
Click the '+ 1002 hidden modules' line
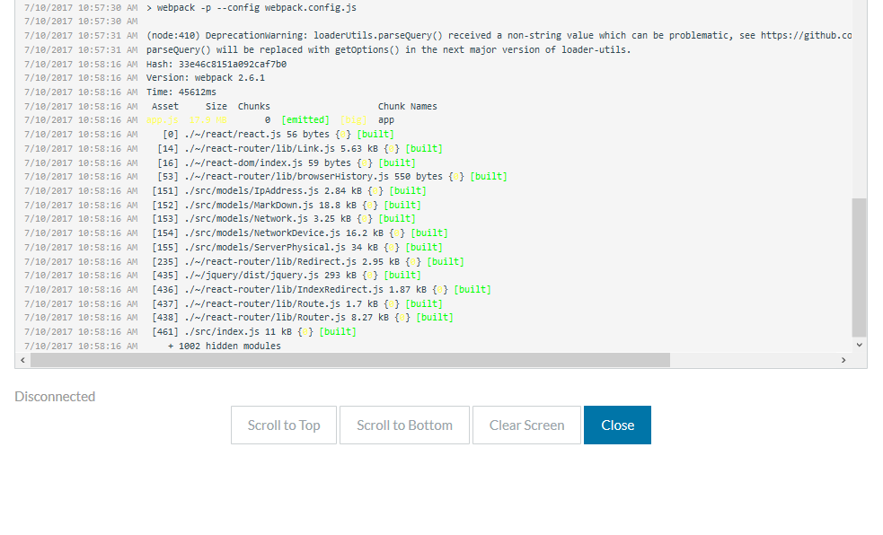(x=225, y=346)
